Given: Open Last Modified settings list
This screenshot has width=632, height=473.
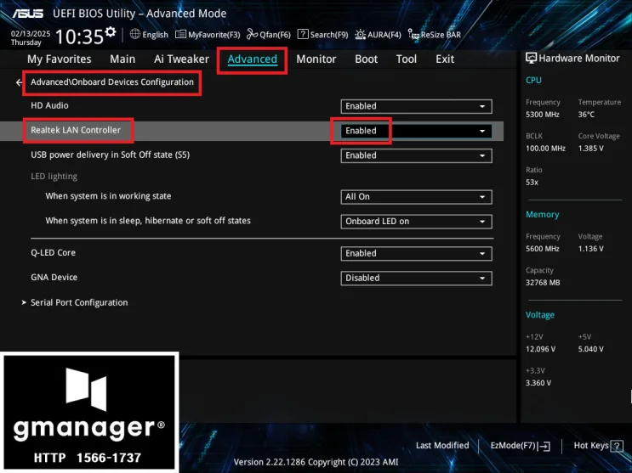Looking at the screenshot, I should point(442,445).
